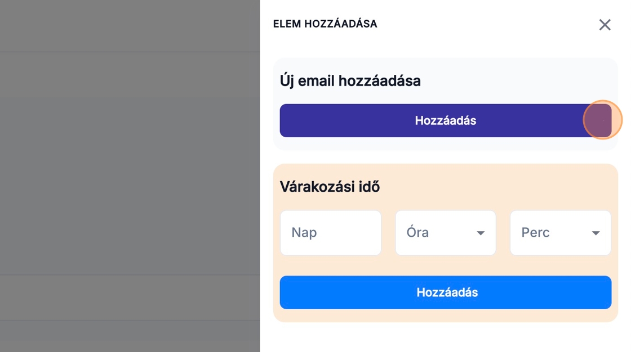Viewport: 631px width, 352px height.
Task: Select the Perc placeholder text
Action: [535, 233]
